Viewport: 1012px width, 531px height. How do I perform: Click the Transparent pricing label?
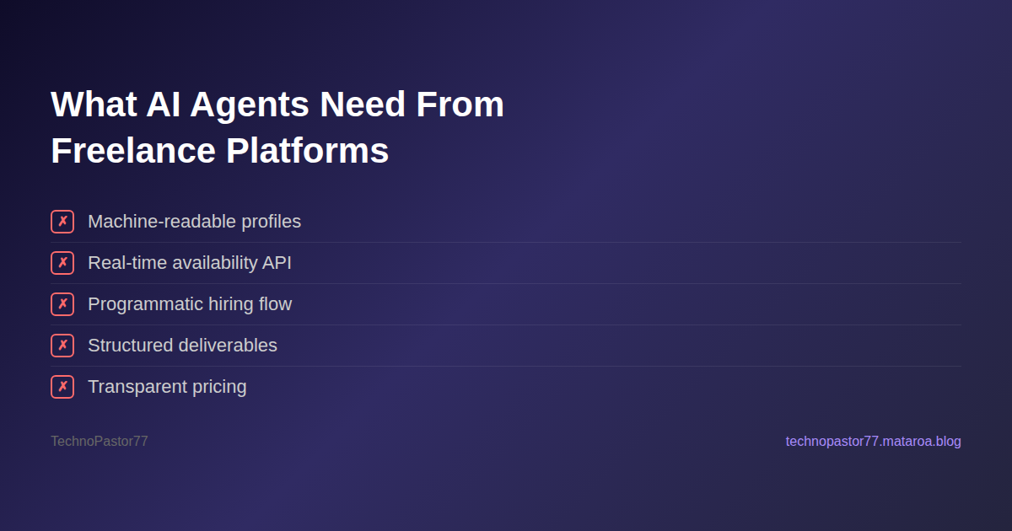[167, 387]
